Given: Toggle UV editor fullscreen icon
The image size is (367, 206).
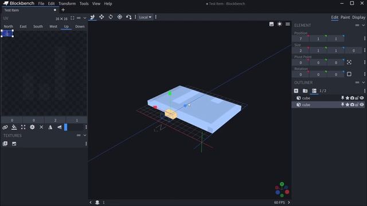Looking at the screenshot, I should pyautogui.click(x=72, y=18).
